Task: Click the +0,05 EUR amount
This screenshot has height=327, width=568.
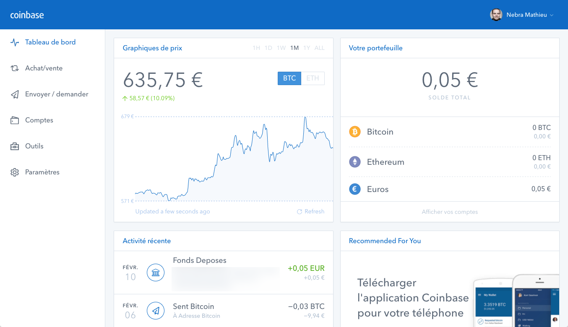Action: point(306,268)
